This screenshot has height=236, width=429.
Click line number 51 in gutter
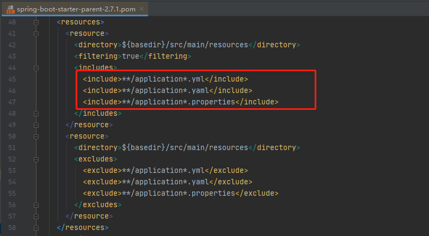coord(12,148)
